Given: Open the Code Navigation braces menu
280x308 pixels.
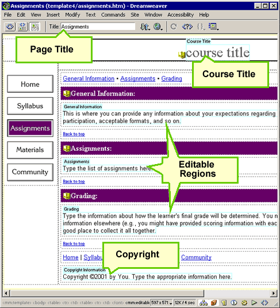Looking at the screenshot, I should (x=201, y=26).
